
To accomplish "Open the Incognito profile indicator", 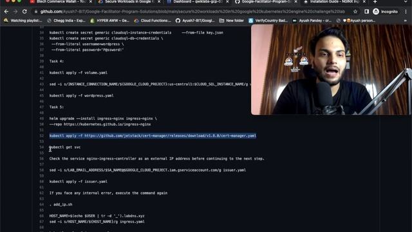I will (x=385, y=12).
